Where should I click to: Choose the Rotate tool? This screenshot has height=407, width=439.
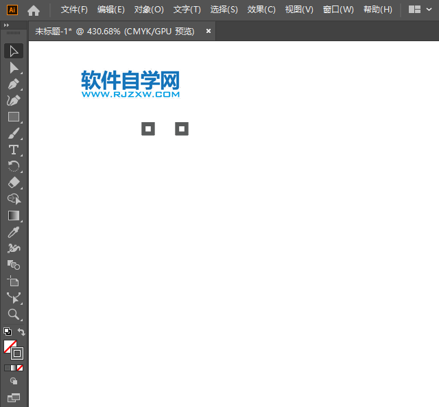click(14, 166)
